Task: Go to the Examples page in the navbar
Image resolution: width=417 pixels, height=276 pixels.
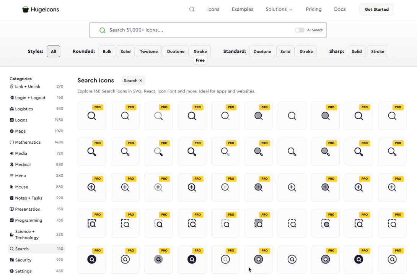Action: pos(242,9)
